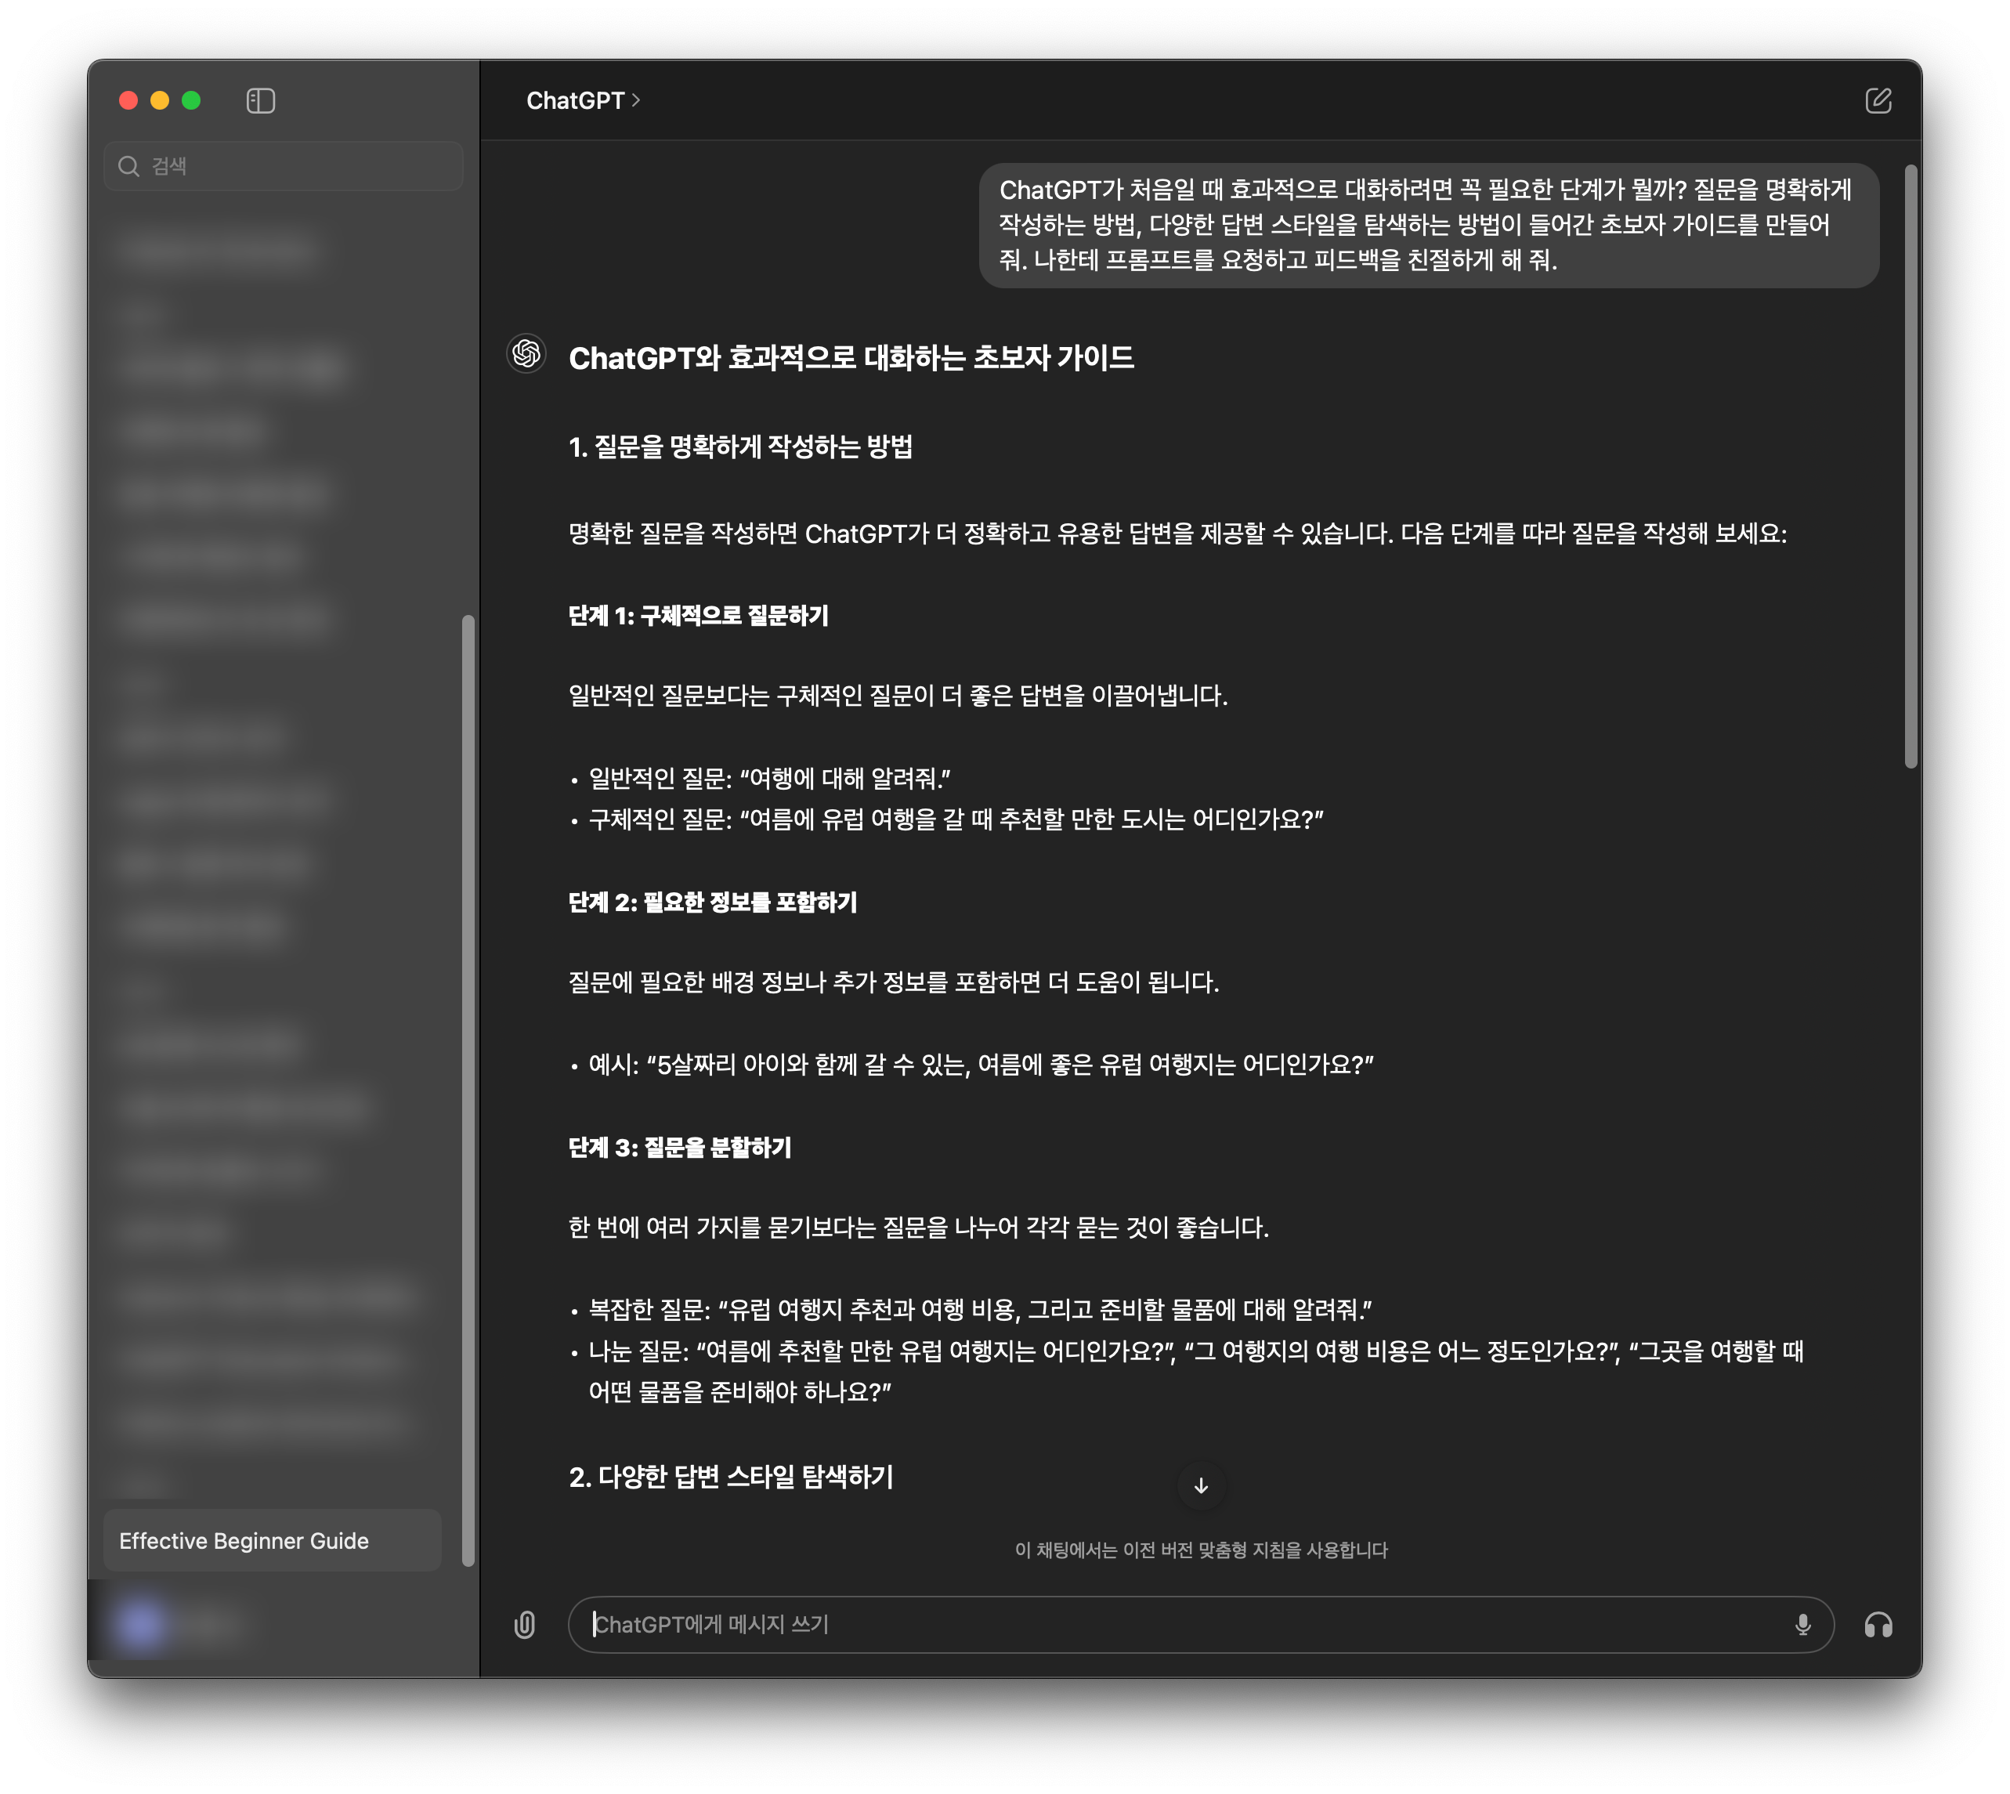
Task: Open the Effective Beginner Guide chat
Action: click(271, 1541)
